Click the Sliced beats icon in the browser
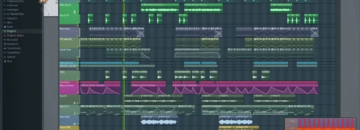This screenshot has width=360, height=130. 5,48
